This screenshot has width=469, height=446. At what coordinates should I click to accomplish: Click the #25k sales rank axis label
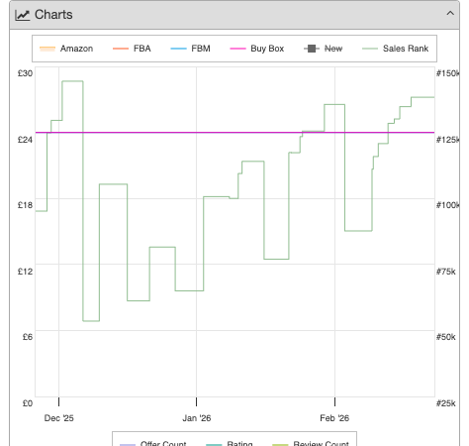pos(445,403)
